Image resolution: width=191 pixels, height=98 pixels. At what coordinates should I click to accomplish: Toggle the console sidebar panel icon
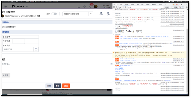[x=114, y=7]
